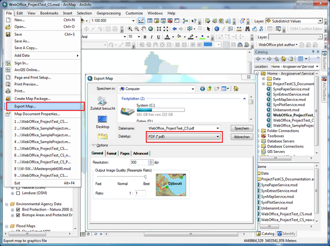Apply underline text formatting
The height and width of the screenshot is (246, 330).
tap(158, 37)
